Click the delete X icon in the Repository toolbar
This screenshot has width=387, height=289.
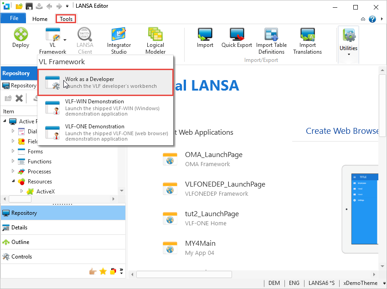click(19, 98)
